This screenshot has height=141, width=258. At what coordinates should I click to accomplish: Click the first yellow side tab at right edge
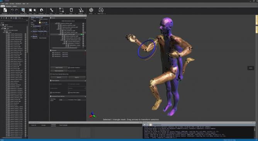[257, 20]
